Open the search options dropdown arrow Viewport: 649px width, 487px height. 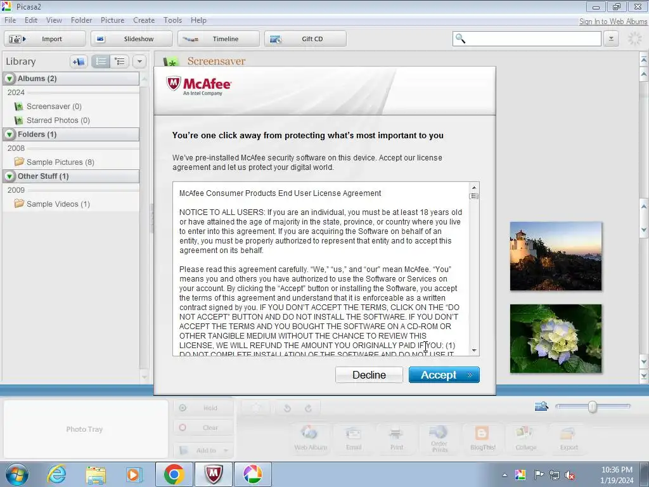point(611,39)
